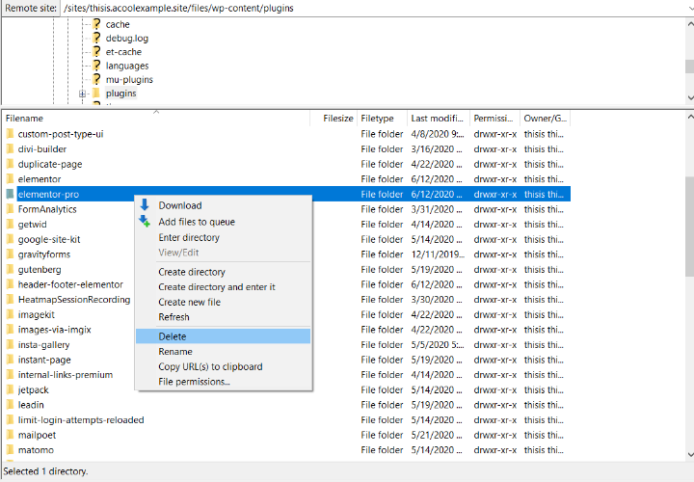Expand the plugins tree node
The image size is (694, 482).
pos(83,94)
